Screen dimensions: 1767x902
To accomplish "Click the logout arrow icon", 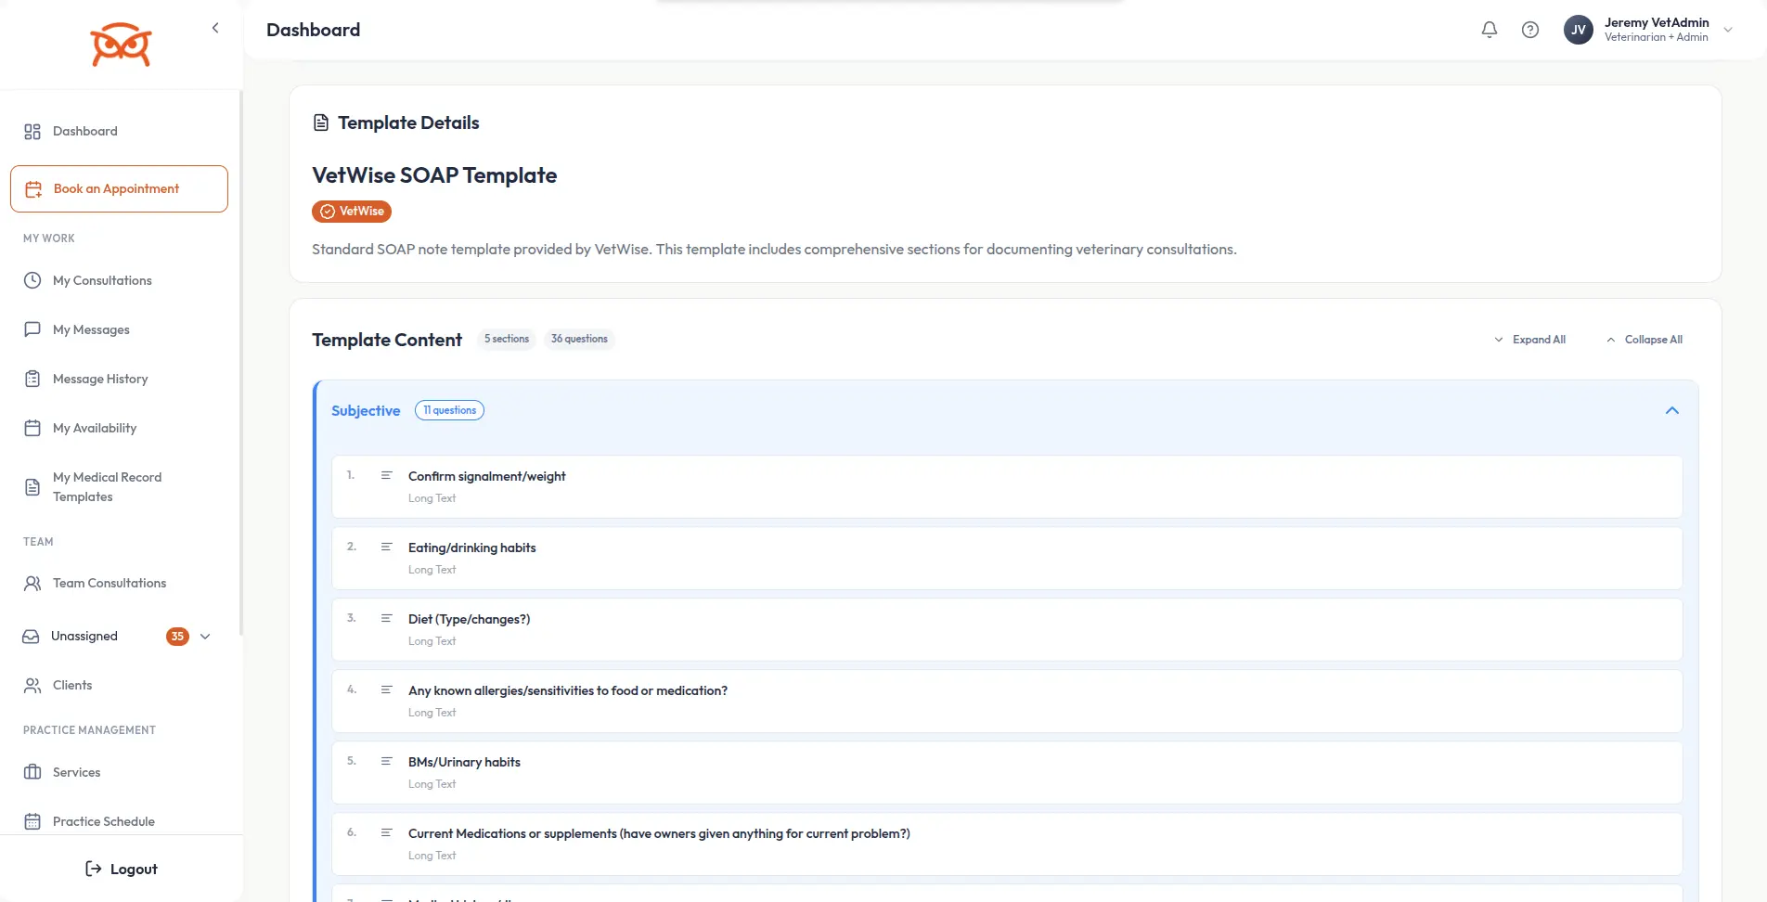I will point(93,869).
